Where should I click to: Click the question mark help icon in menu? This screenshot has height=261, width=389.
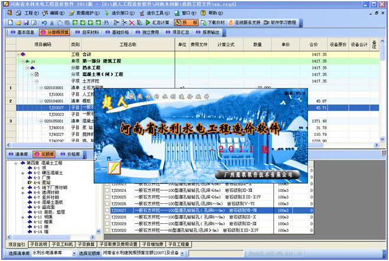coord(203,12)
